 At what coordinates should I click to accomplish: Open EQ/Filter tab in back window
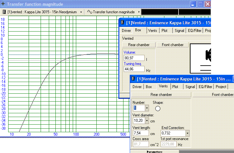coord(195,31)
